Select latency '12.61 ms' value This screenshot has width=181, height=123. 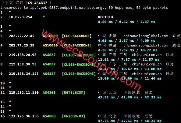pyautogui.click(x=106, y=60)
